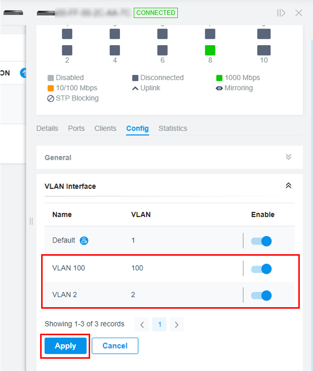Click the Uplink arrow legend icon
The width and height of the screenshot is (313, 371).
pyautogui.click(x=135, y=88)
